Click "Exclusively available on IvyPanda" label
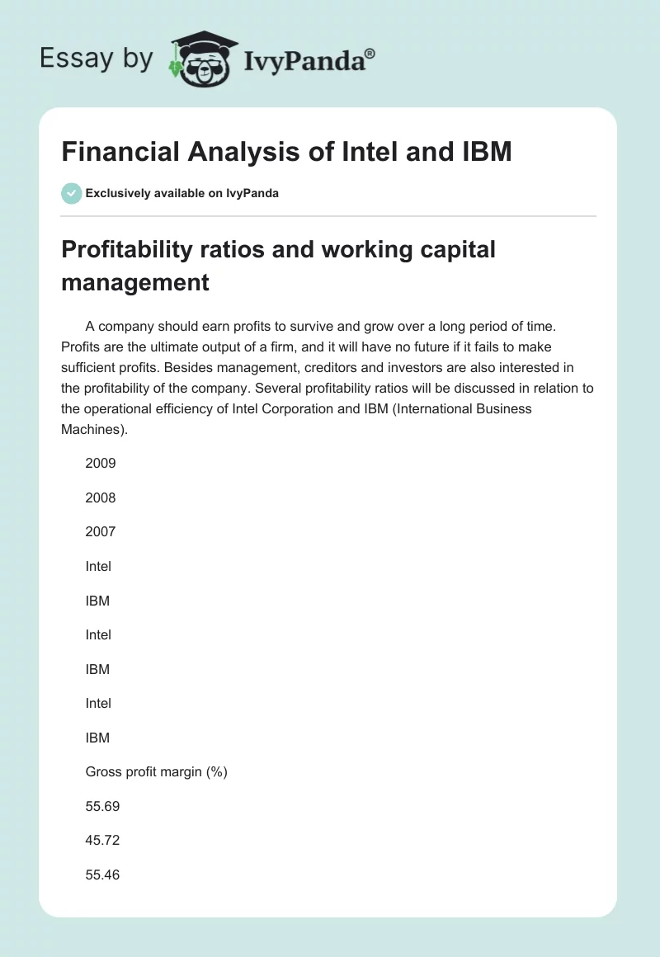This screenshot has height=957, width=660. (181, 194)
